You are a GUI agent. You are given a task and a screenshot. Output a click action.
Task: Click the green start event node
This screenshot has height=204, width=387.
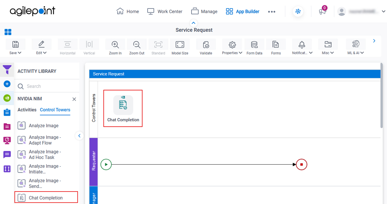[x=106, y=165]
